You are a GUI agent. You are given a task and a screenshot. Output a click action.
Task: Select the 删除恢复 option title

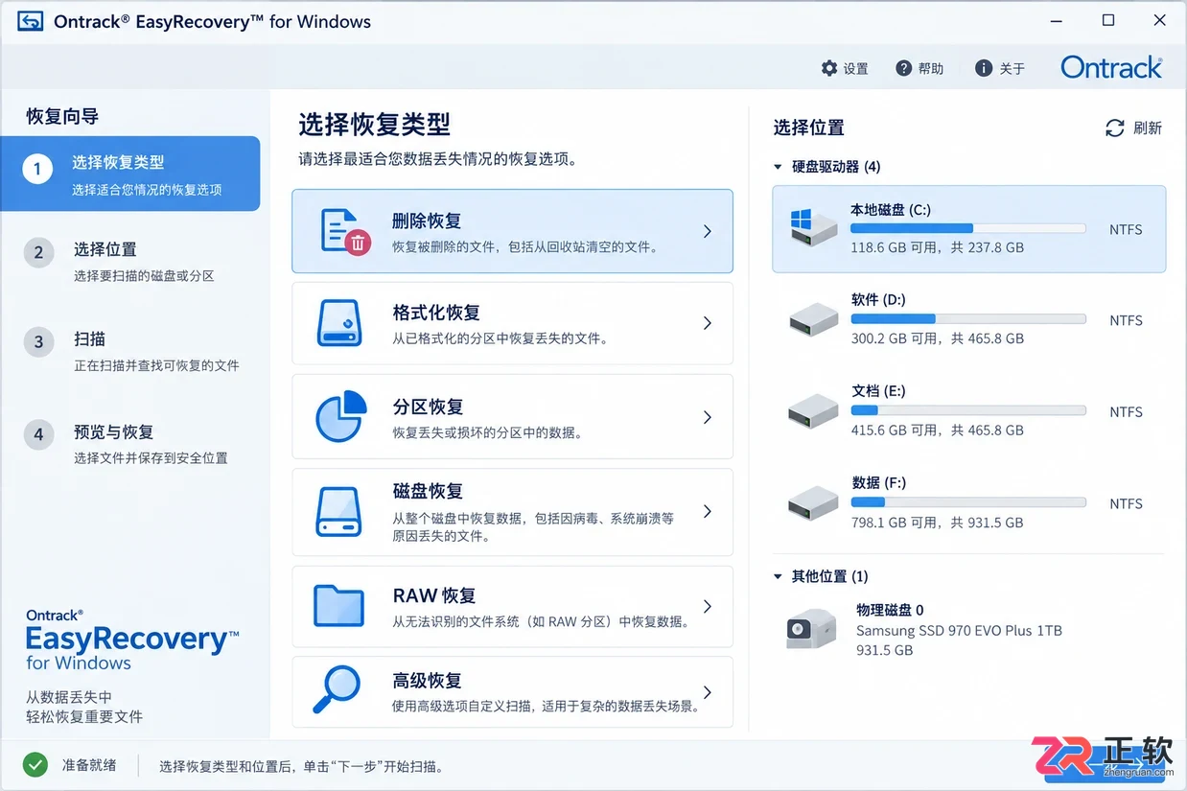pos(427,221)
